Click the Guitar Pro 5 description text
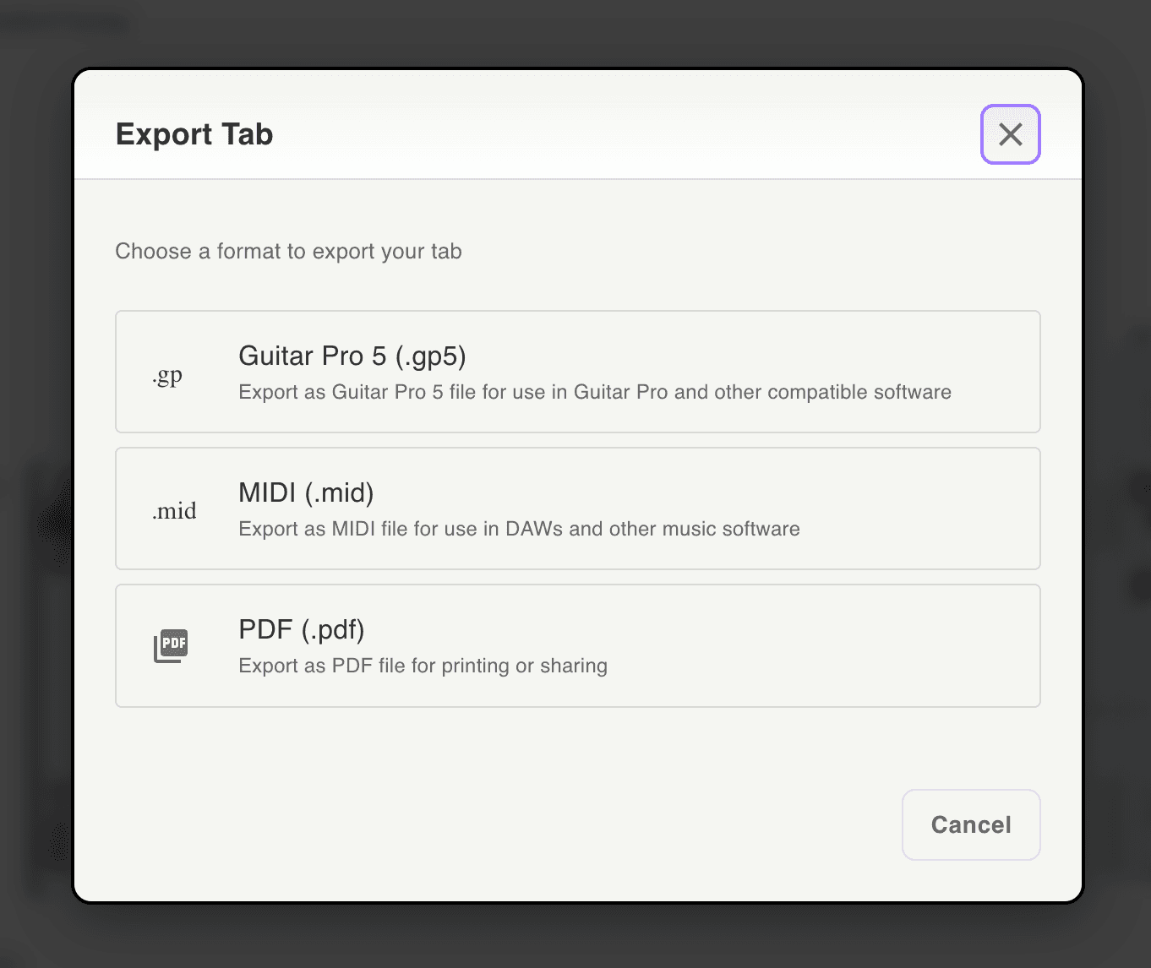 (594, 392)
